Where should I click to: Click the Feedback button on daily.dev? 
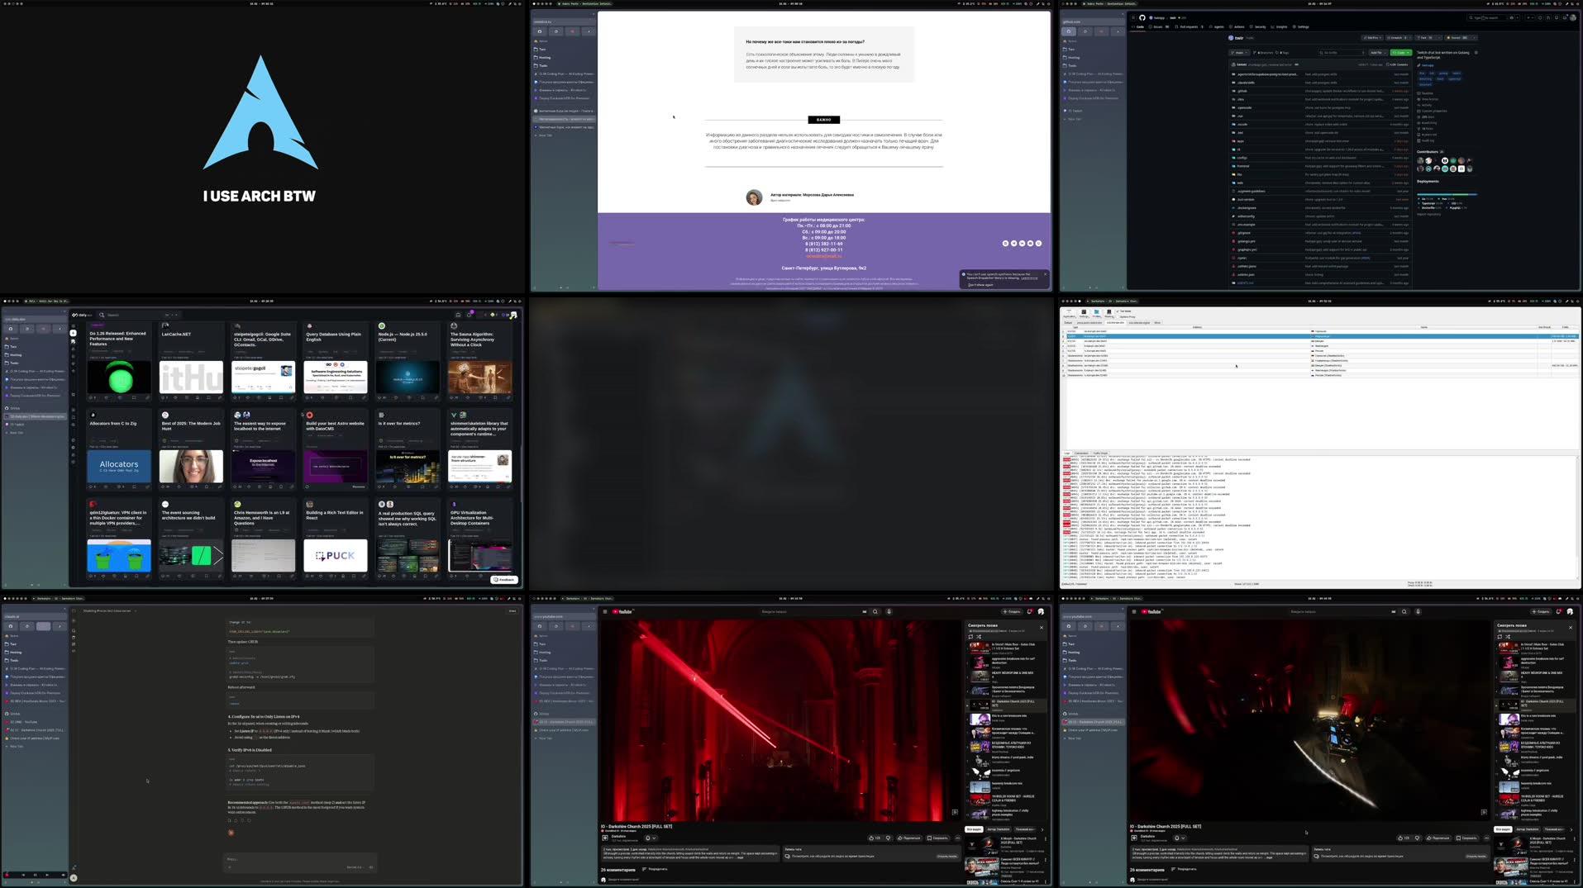504,579
